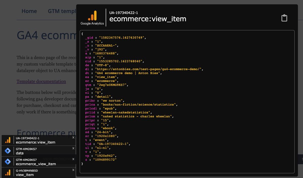Click the pr1br value ww norton
Screen dimensions: 303x178
pyautogui.click(x=112, y=101)
